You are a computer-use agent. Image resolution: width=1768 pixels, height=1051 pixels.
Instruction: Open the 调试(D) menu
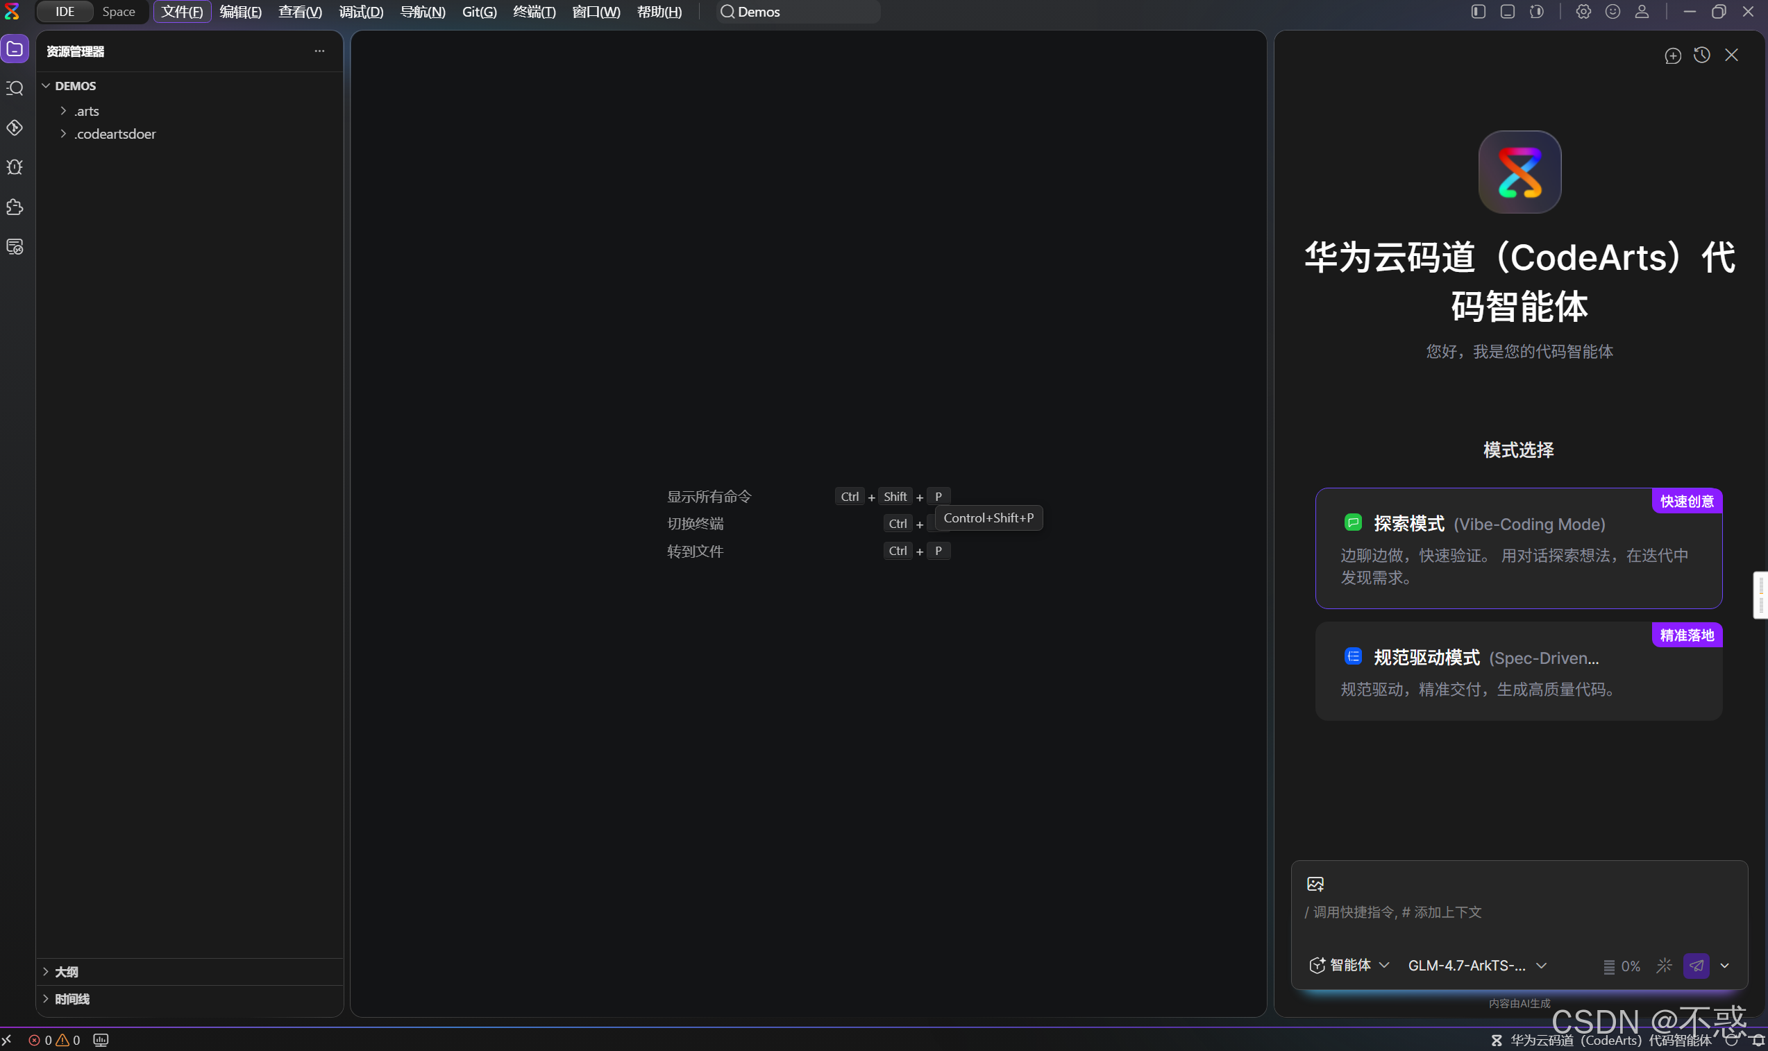coord(361,11)
